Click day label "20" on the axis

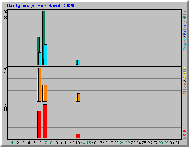tap(116, 143)
